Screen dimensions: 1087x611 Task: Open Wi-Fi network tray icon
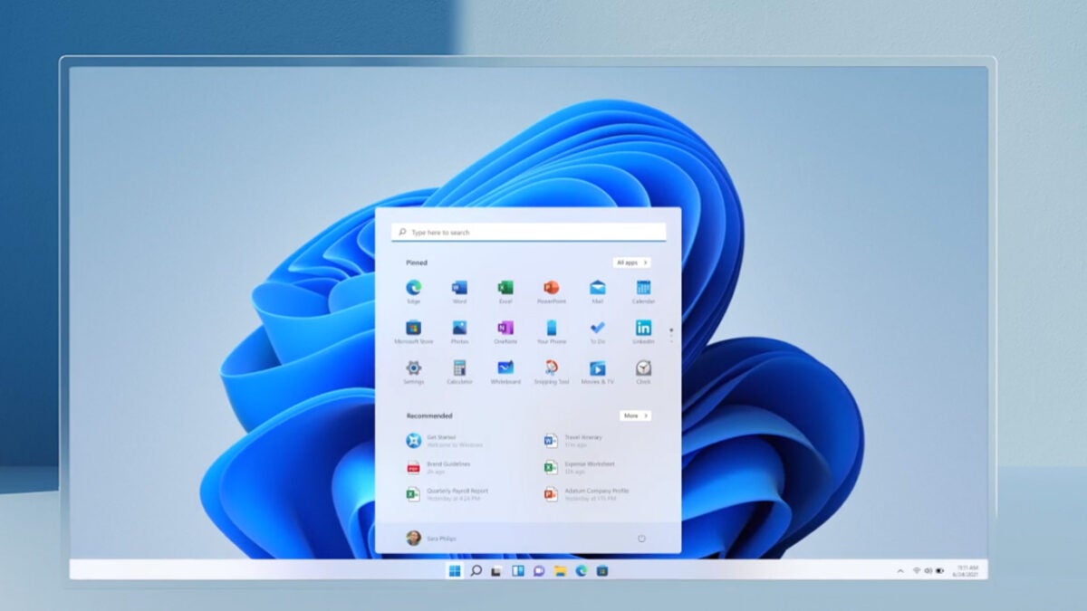tap(917, 570)
